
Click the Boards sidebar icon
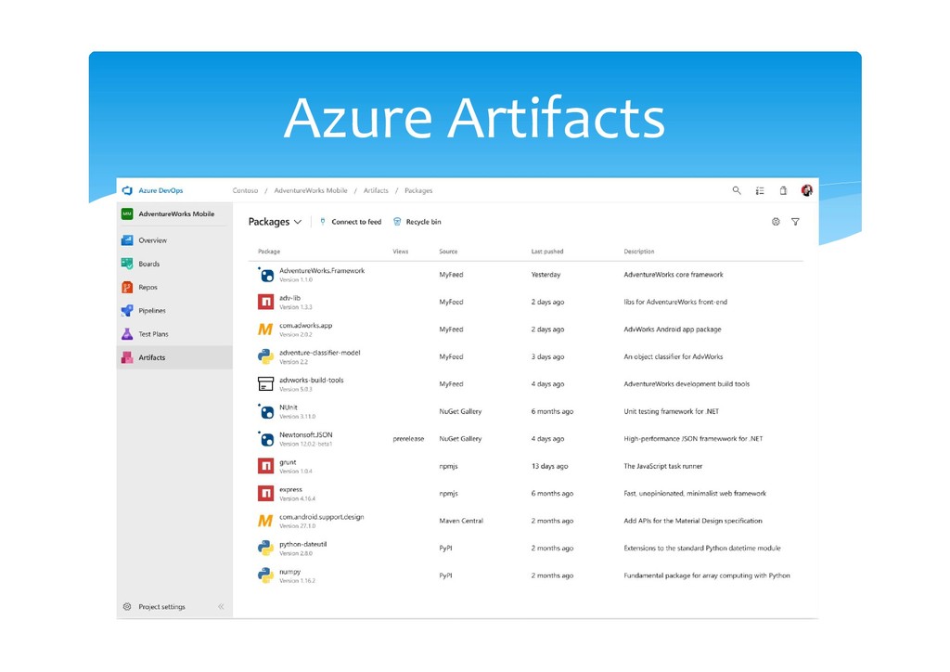pos(127,264)
